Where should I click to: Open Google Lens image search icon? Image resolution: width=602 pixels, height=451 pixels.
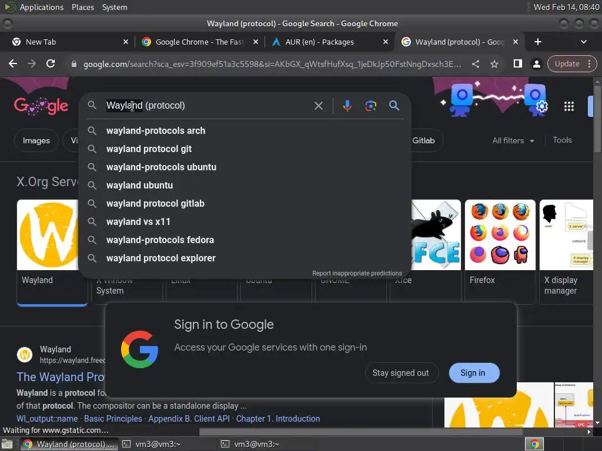pyautogui.click(x=371, y=106)
